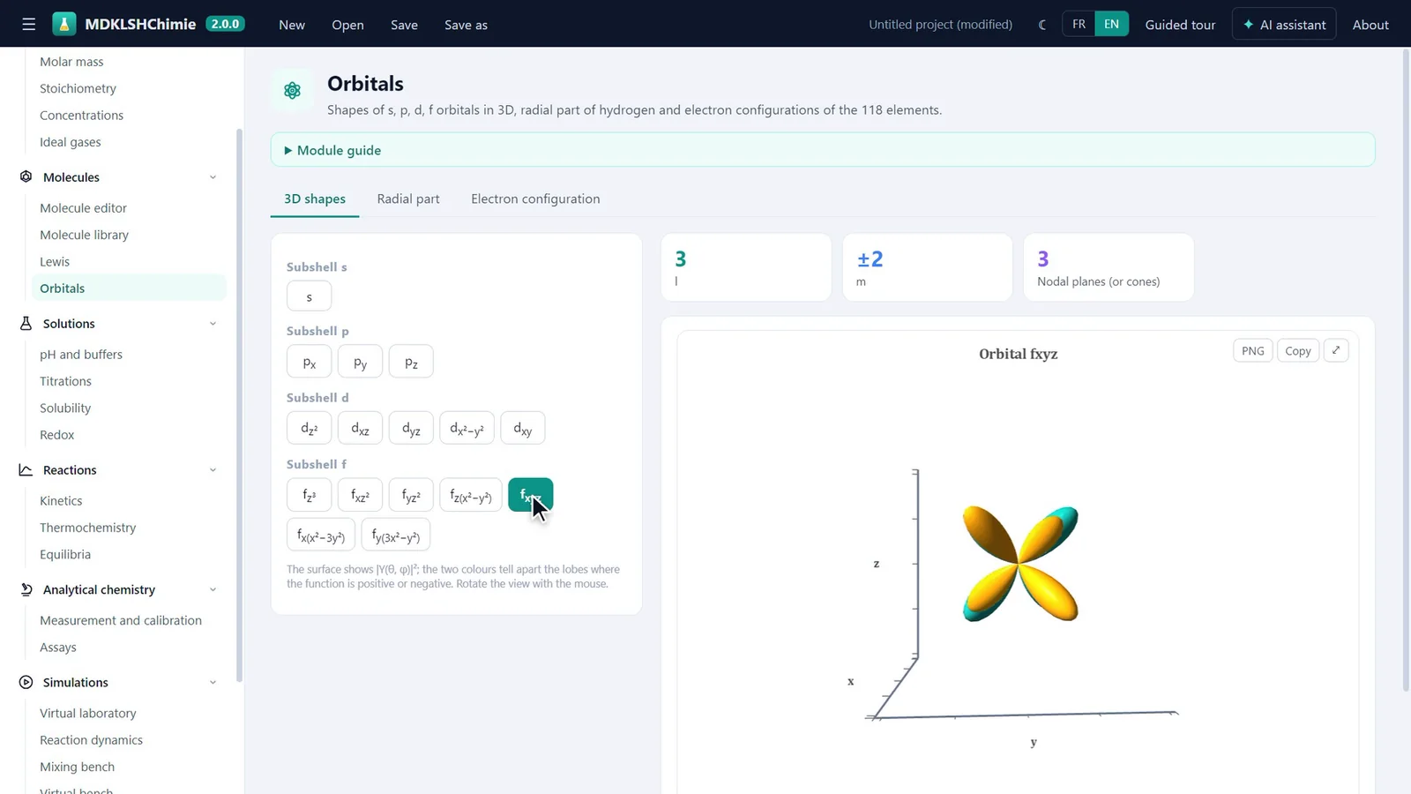1411x794 pixels.
Task: Expand the Module guide
Action: click(823, 150)
